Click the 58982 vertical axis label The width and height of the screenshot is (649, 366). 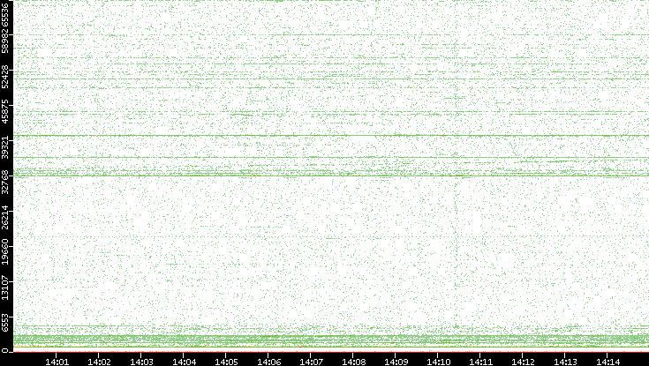(x=6, y=44)
